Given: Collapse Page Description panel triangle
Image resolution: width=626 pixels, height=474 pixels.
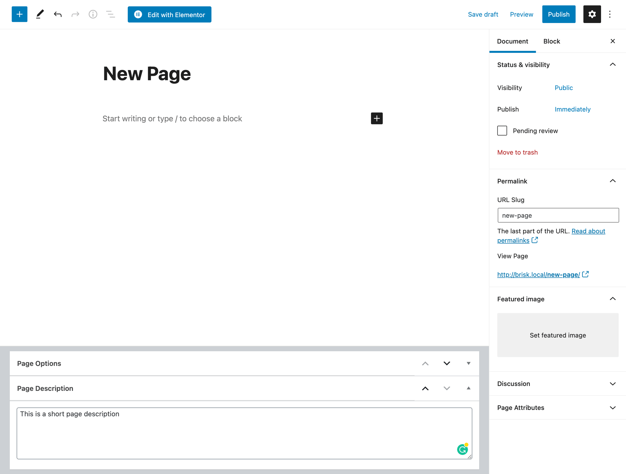Looking at the screenshot, I should coord(468,388).
